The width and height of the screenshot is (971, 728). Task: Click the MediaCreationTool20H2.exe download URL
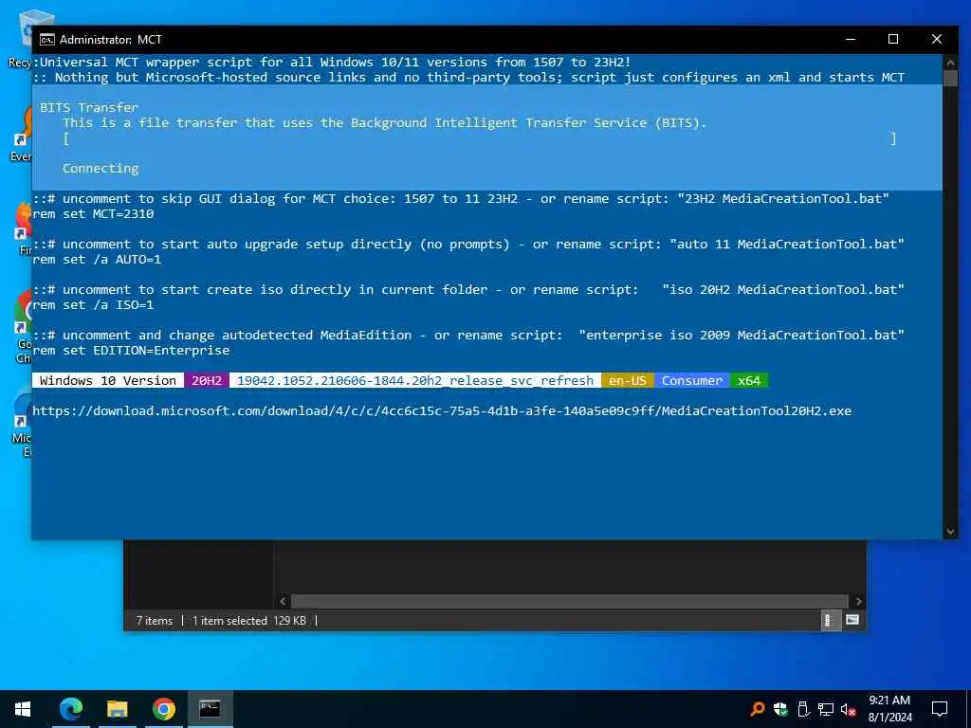[x=442, y=411]
